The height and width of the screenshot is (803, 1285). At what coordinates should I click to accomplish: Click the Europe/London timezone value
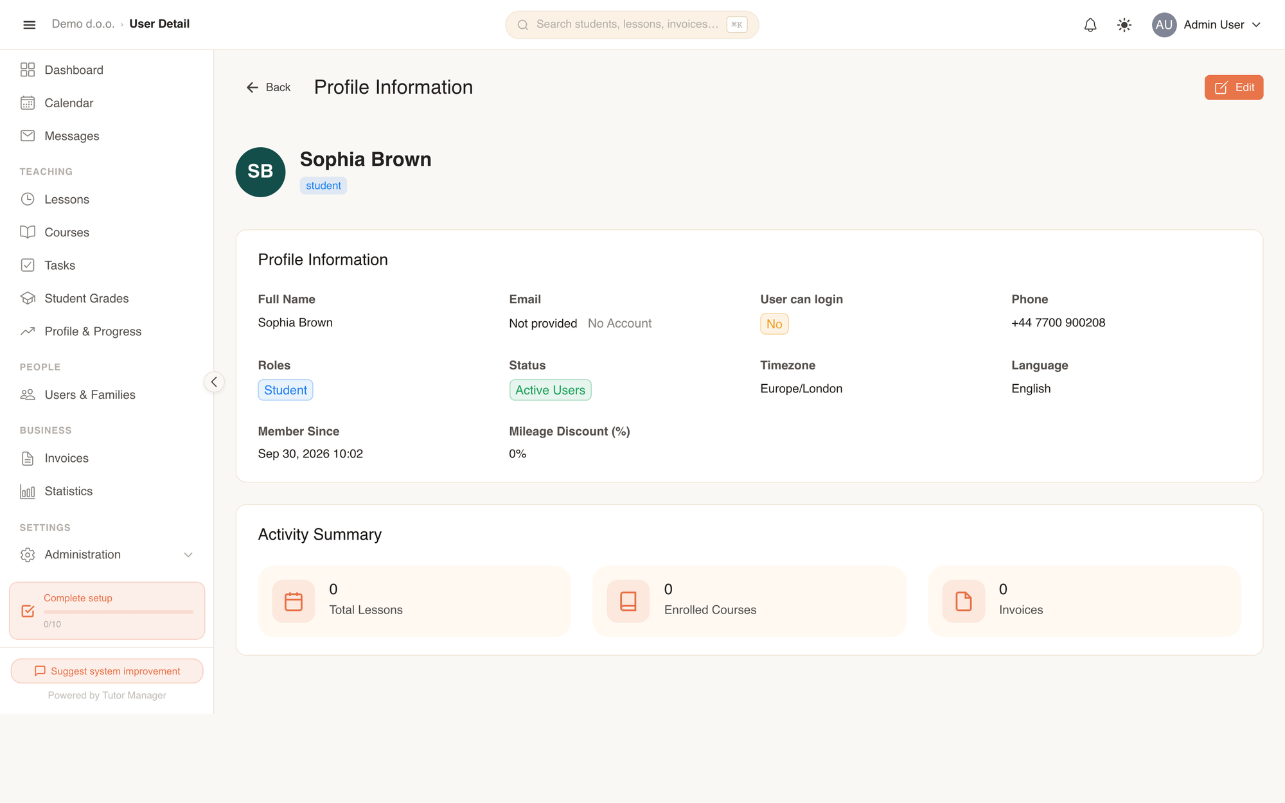pos(801,389)
